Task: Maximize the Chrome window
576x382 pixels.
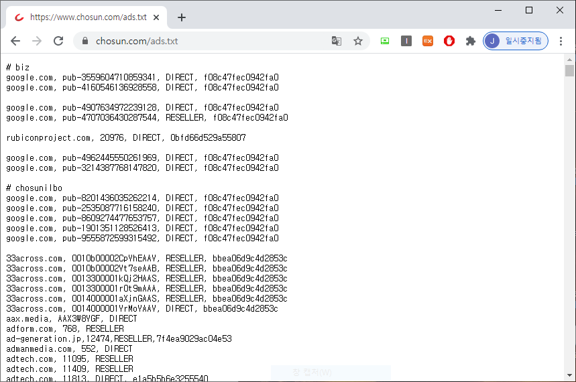Action: click(x=529, y=10)
